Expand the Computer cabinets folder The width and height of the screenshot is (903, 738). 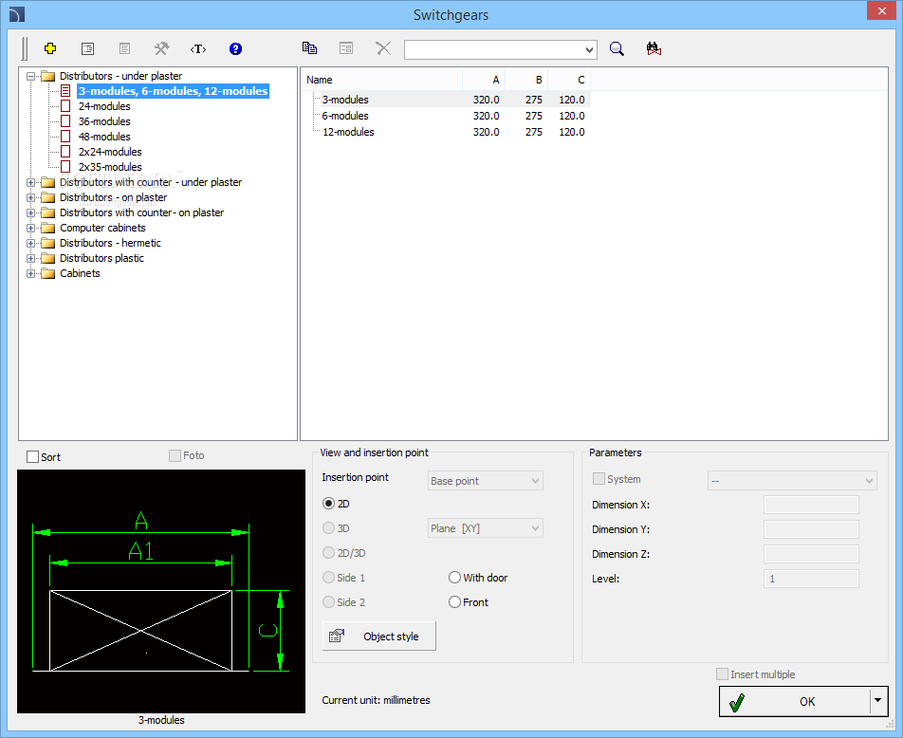tap(31, 228)
